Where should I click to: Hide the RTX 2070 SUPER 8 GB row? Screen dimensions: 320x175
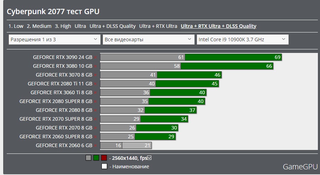[95, 119]
